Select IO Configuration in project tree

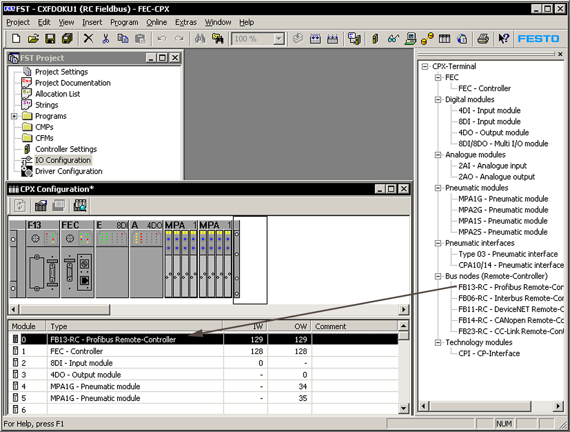(63, 160)
